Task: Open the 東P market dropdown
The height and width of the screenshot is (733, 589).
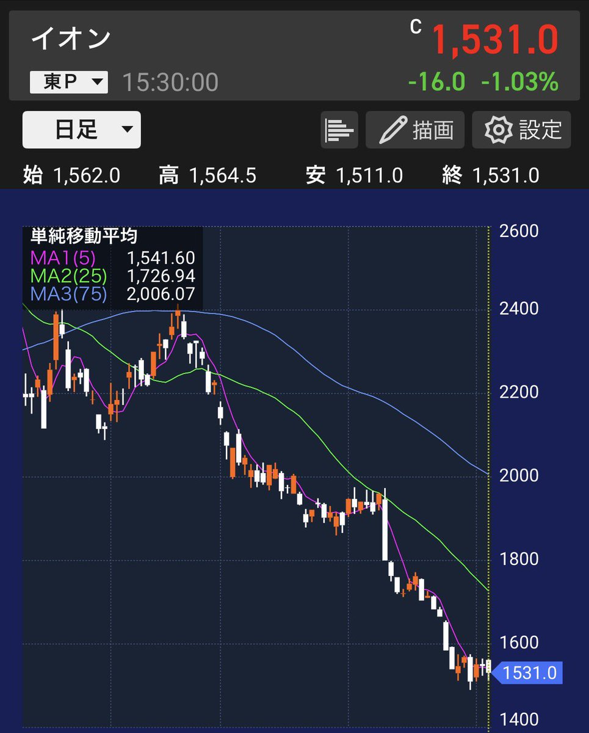Action: 69,82
